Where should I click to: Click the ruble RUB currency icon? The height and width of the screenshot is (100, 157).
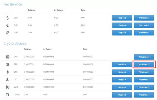(8, 33)
